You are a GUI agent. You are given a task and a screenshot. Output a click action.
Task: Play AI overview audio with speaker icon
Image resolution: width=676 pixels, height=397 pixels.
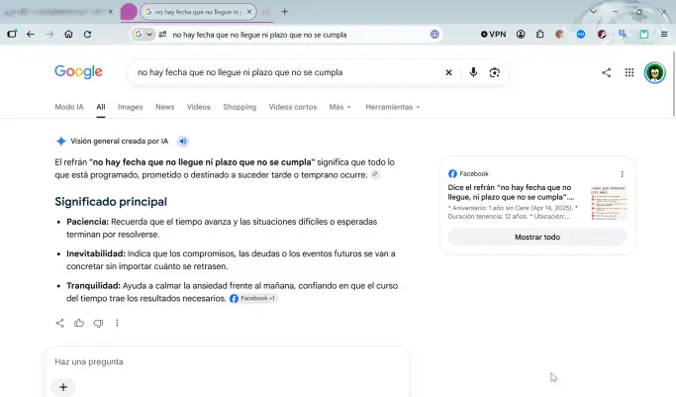tap(183, 141)
